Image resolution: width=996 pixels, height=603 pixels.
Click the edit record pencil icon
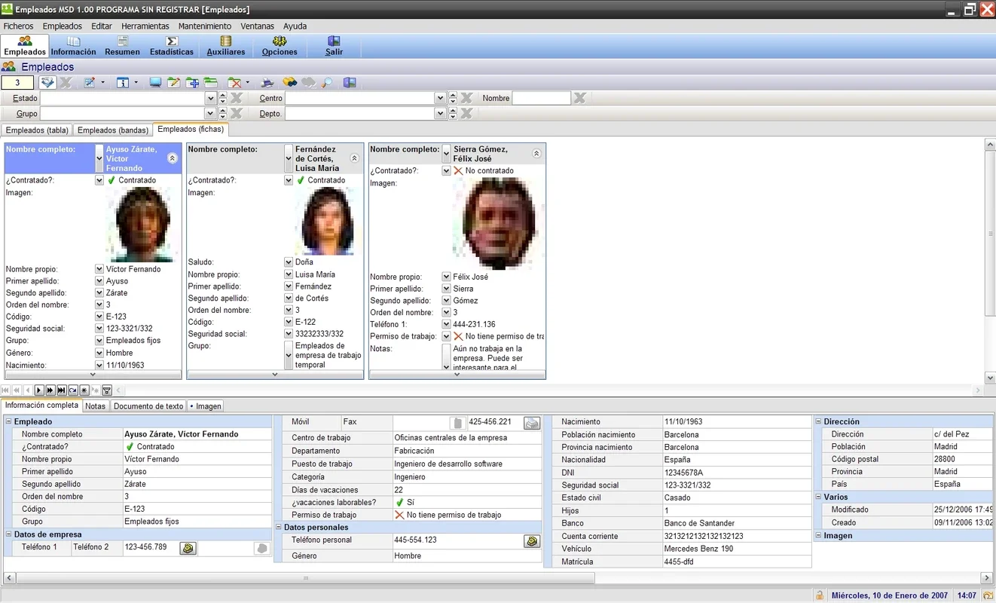click(x=174, y=83)
